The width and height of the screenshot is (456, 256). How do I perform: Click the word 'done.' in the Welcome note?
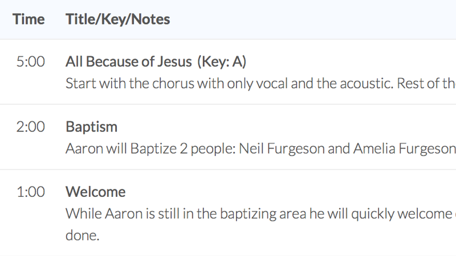[82, 236]
